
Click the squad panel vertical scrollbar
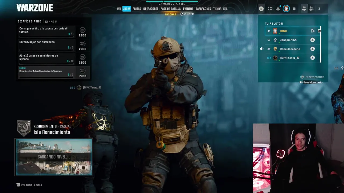click(x=321, y=44)
